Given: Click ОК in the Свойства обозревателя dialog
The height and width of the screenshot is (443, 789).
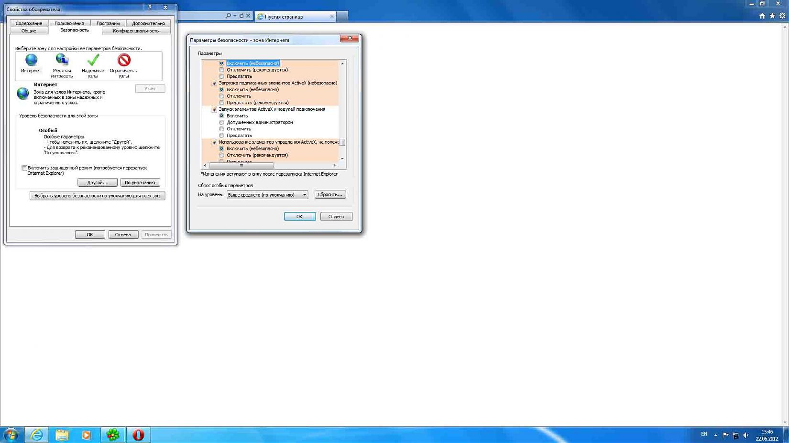Looking at the screenshot, I should click(x=90, y=234).
